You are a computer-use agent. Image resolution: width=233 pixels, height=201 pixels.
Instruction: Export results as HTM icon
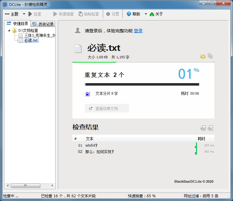point(210,128)
